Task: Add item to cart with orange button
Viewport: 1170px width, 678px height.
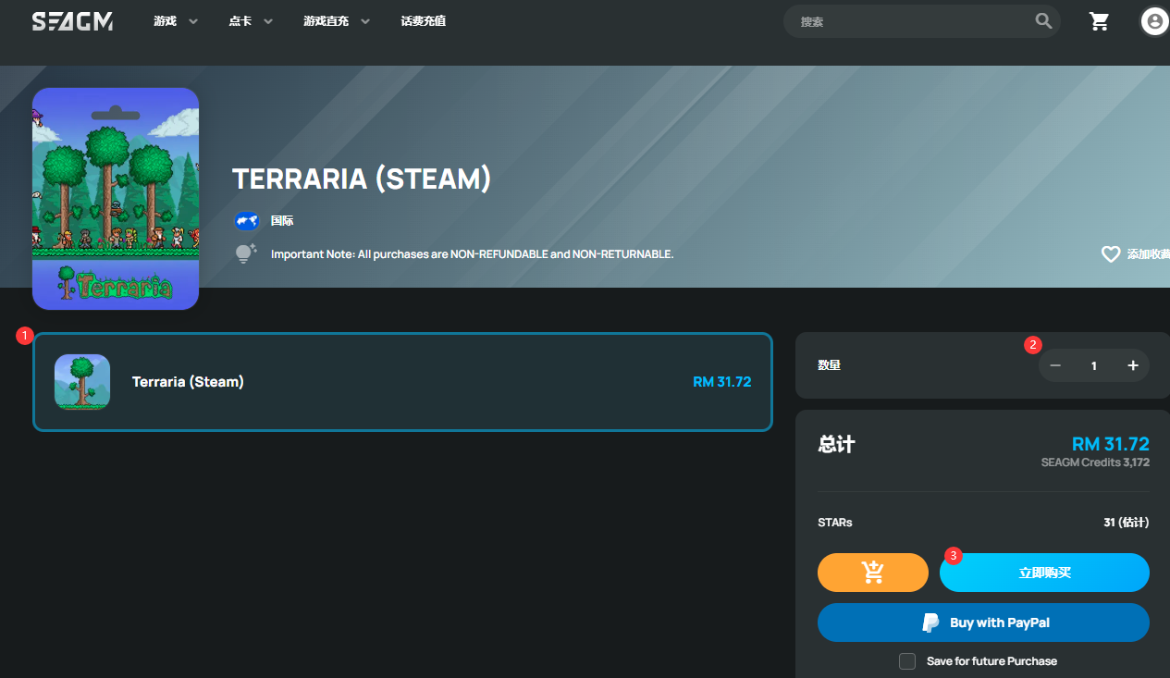Action: [x=873, y=573]
